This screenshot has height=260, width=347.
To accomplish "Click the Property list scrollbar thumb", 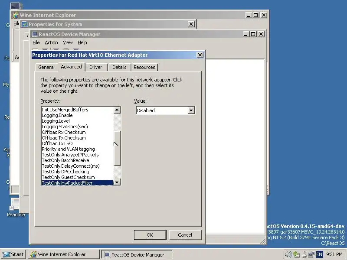I will pos(117,148).
